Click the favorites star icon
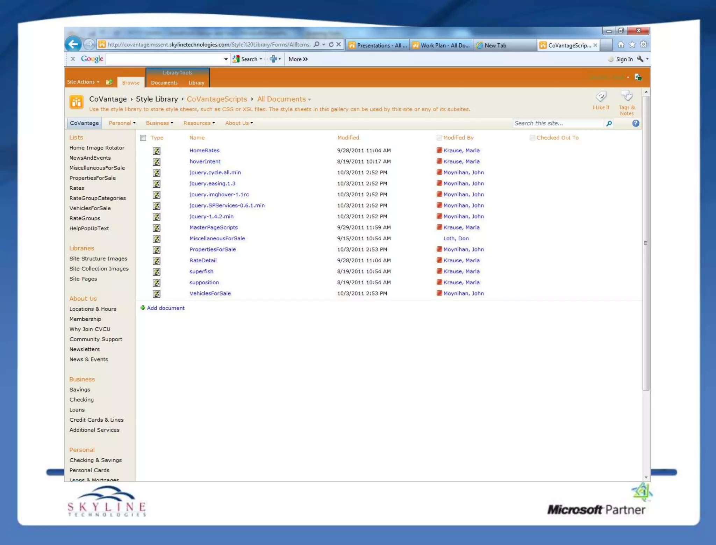 pos(632,45)
